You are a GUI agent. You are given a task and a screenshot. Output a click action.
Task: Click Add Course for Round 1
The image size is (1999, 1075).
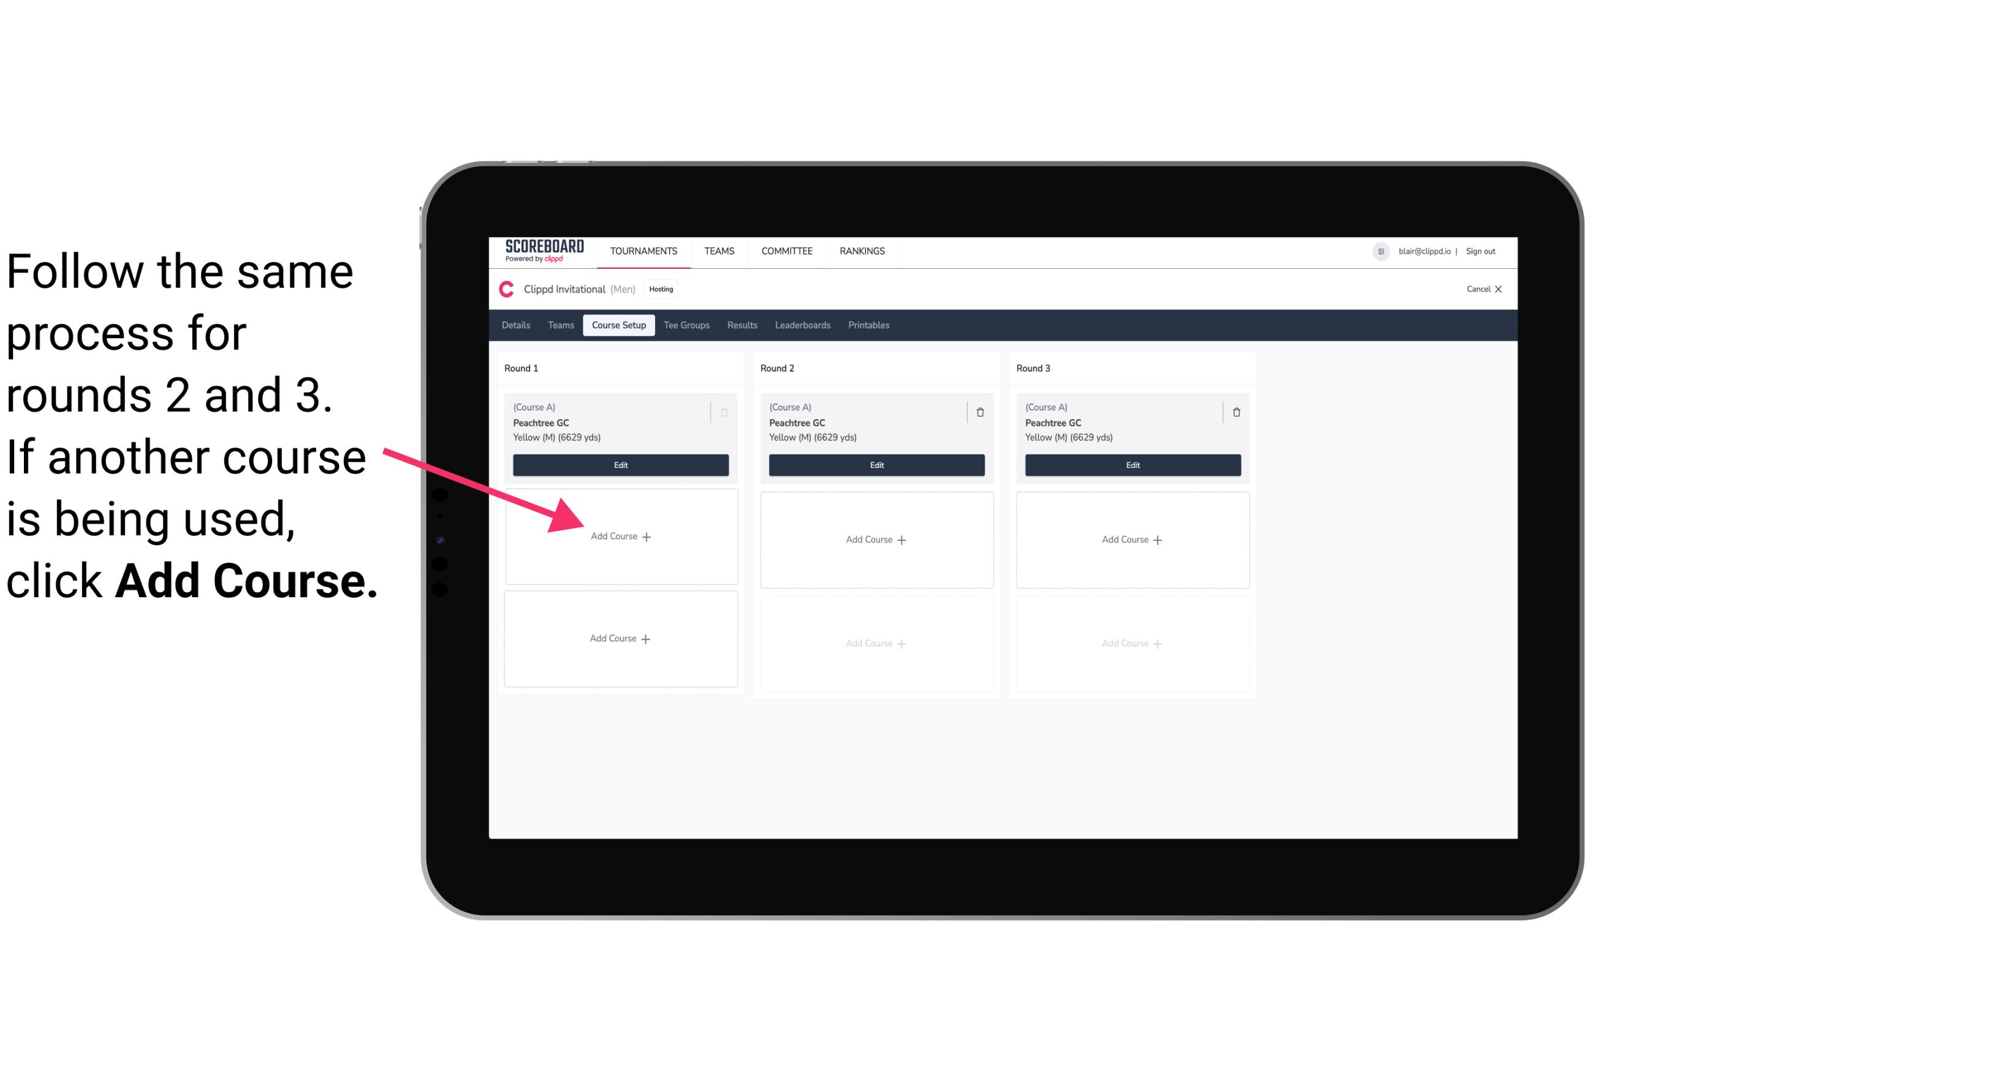click(x=620, y=536)
